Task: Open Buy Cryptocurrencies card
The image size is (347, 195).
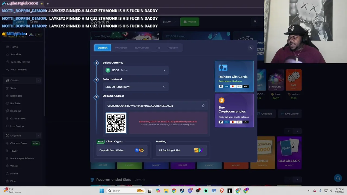Action: pyautogui.click(x=234, y=110)
